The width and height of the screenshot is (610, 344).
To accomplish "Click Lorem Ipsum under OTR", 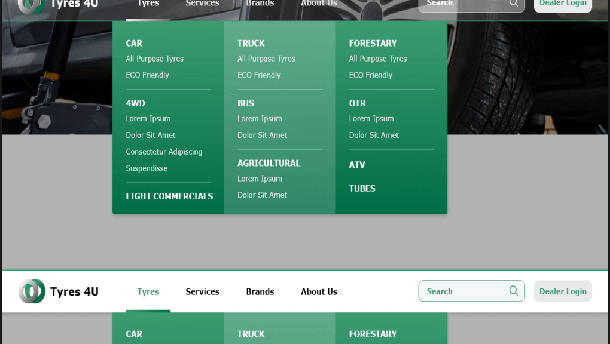I will point(371,119).
